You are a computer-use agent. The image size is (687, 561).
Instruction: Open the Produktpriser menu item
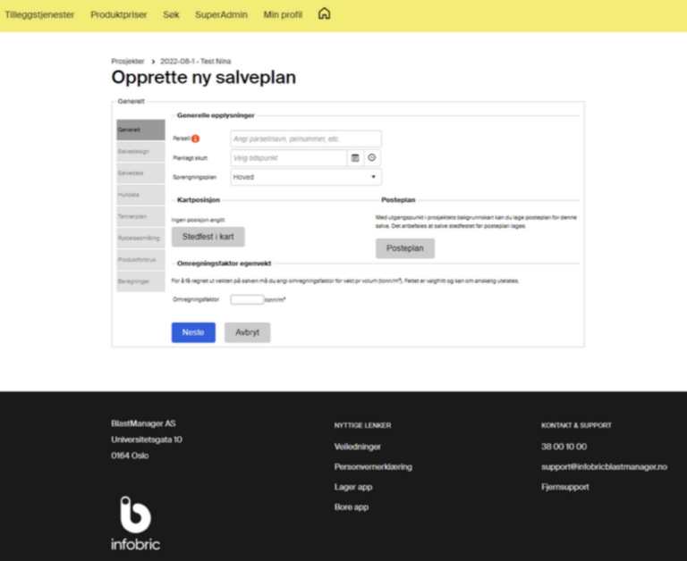[x=119, y=15]
